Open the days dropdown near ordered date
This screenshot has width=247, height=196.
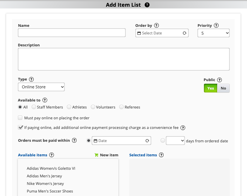tap(175, 141)
